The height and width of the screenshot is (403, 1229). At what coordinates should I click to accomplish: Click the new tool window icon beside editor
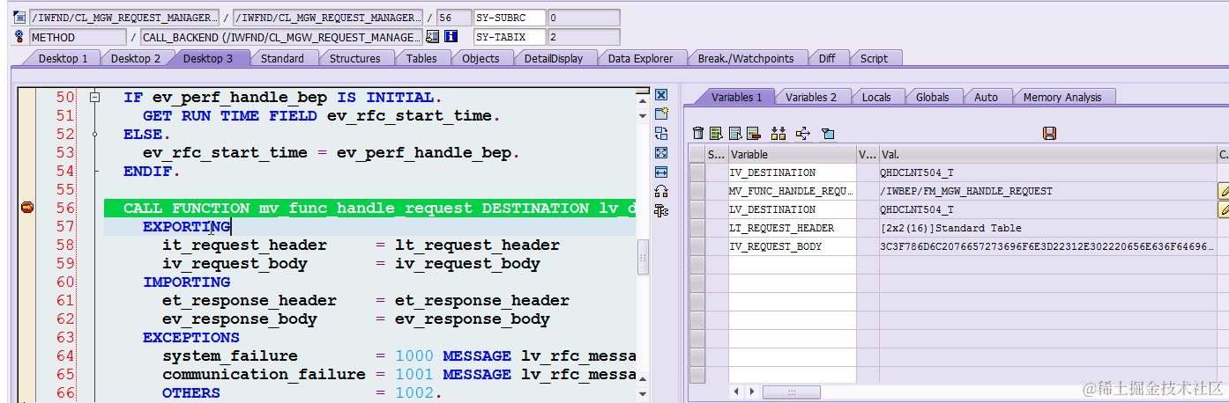(x=661, y=114)
